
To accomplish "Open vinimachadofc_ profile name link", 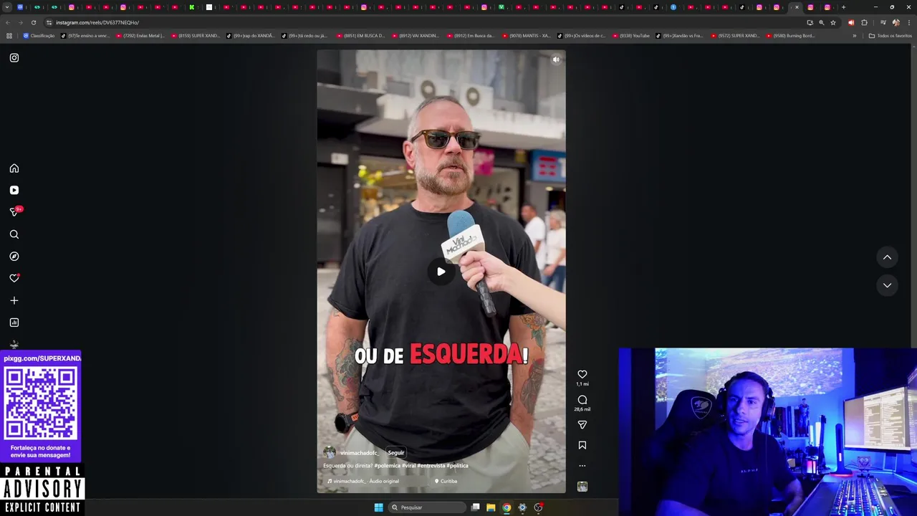I will coord(358,453).
